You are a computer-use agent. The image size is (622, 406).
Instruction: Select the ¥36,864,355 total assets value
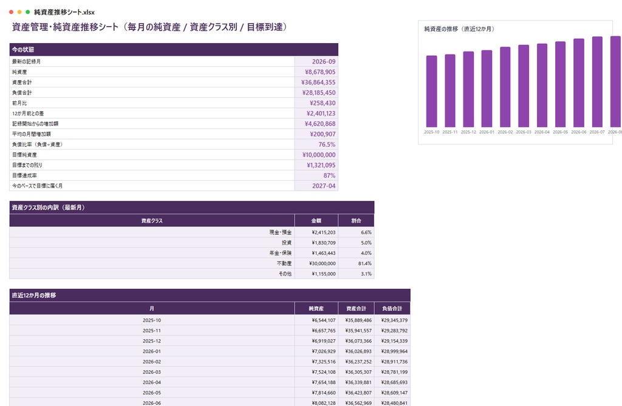(x=316, y=82)
